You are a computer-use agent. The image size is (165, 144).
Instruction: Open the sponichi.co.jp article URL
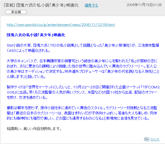click(x=61, y=25)
